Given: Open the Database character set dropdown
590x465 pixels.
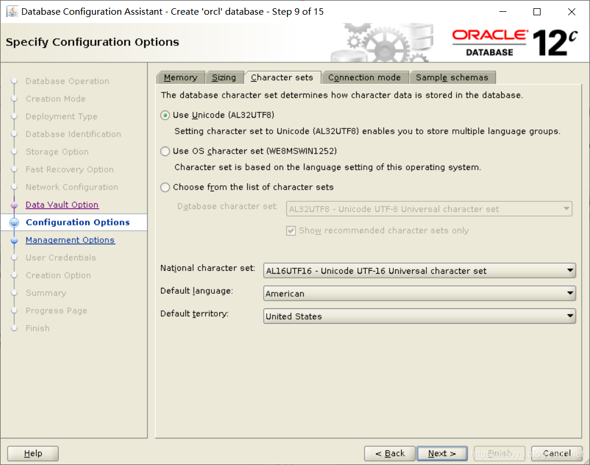Looking at the screenshot, I should click(x=429, y=209).
